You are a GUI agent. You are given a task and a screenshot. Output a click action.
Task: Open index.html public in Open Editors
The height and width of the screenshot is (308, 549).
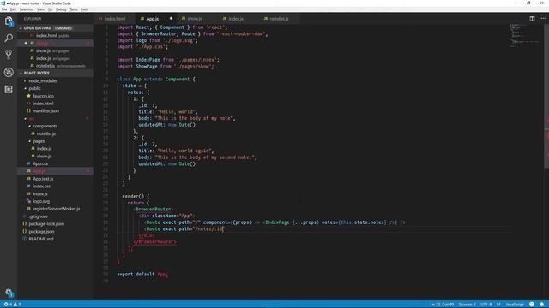click(55, 36)
